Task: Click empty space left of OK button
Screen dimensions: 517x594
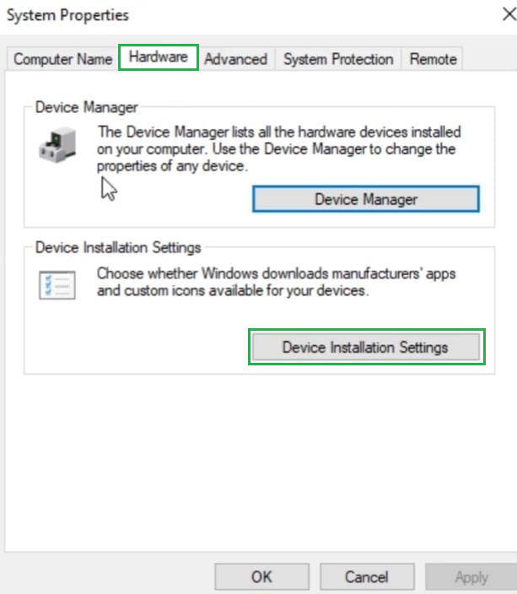Action: click(x=110, y=577)
